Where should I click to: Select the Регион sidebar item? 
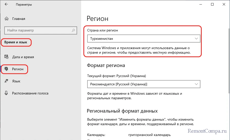18,69
